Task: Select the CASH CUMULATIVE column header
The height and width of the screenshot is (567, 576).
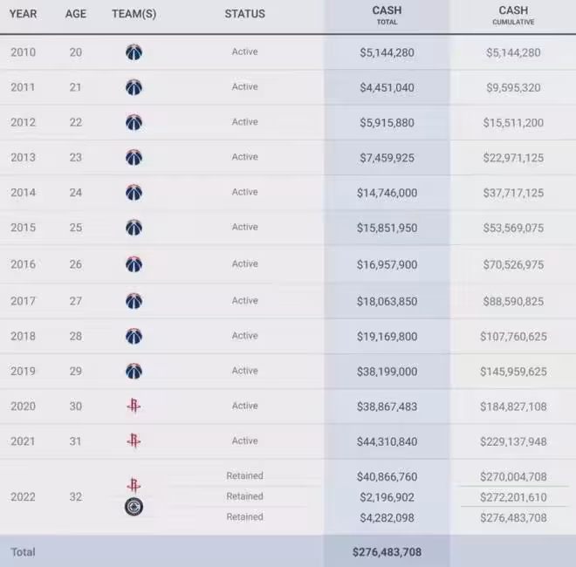Action: click(513, 16)
